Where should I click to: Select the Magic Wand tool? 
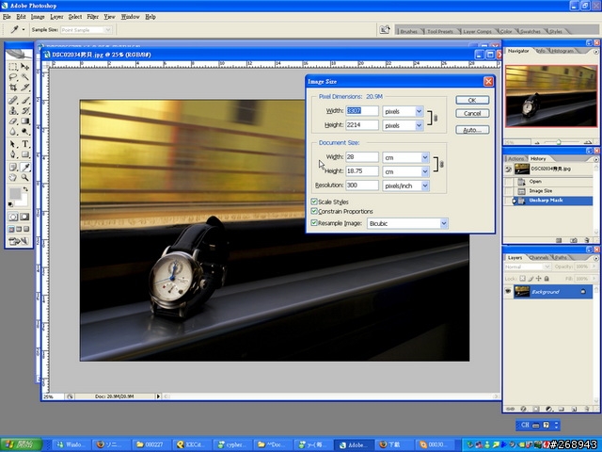point(25,77)
